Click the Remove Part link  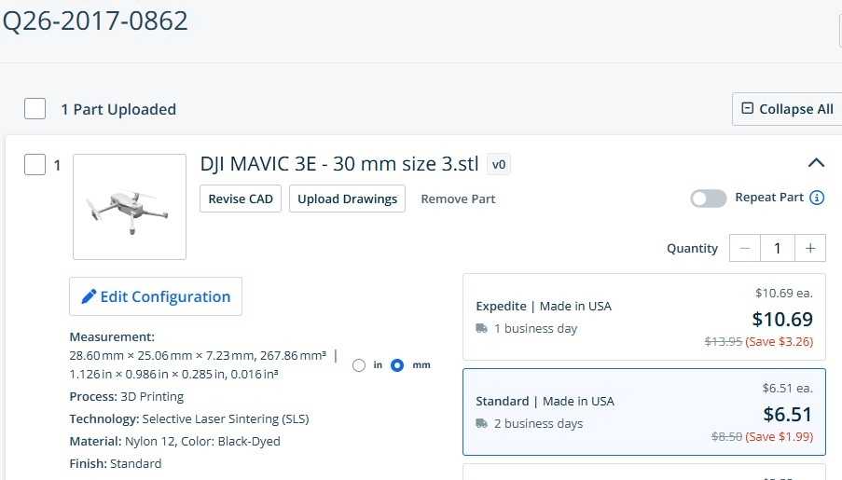click(458, 199)
